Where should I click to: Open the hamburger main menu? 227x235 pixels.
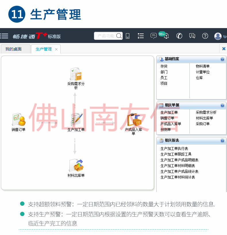click(x=4, y=36)
